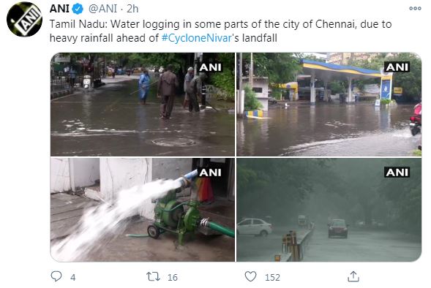Click the blue verified badge
Image resolution: width=431 pixels, height=288 pixels.
click(78, 9)
